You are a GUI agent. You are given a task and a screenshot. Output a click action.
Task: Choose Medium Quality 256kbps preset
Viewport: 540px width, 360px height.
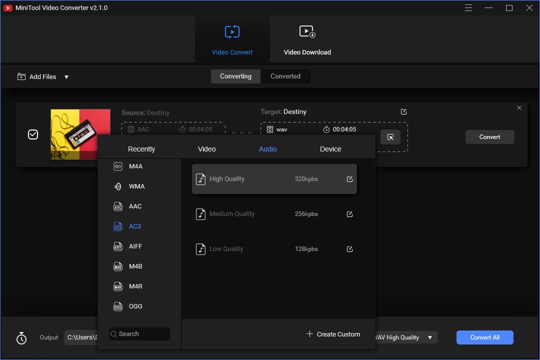click(x=274, y=214)
